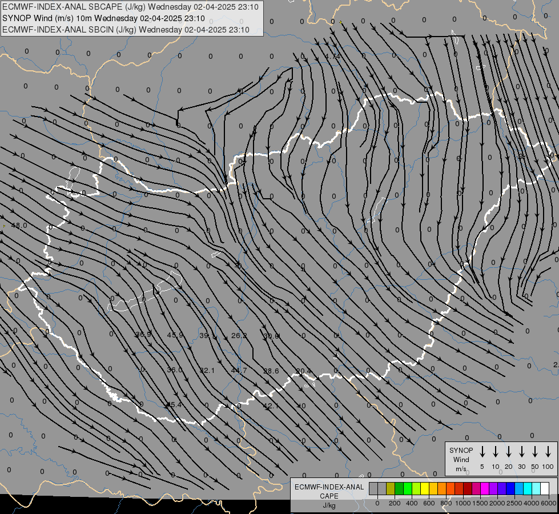559x514 pixels.
Task: Click the 4.74 value on the map
Action: [333, 57]
